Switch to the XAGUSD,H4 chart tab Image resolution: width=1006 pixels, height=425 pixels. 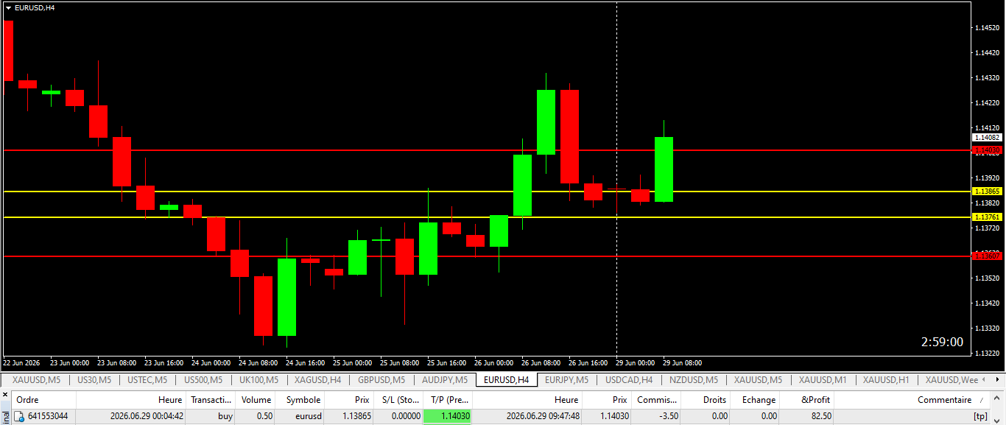[x=317, y=380]
